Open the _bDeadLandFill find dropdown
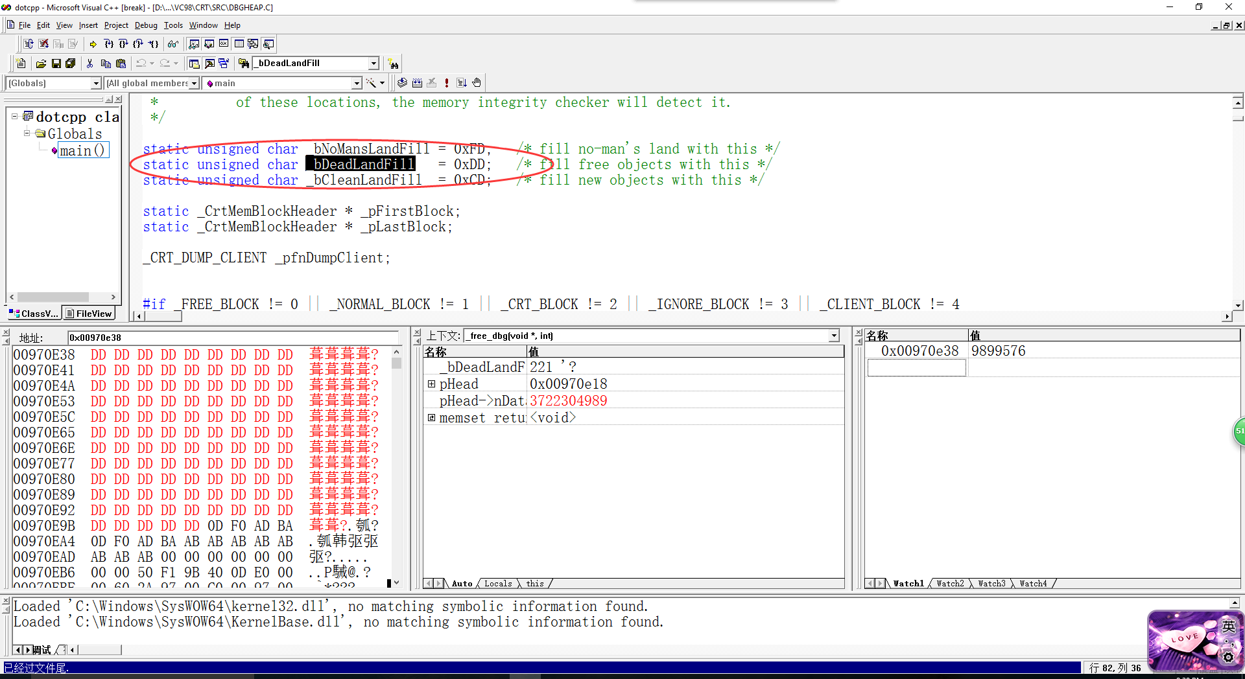Image resolution: width=1245 pixels, height=679 pixels. point(373,63)
